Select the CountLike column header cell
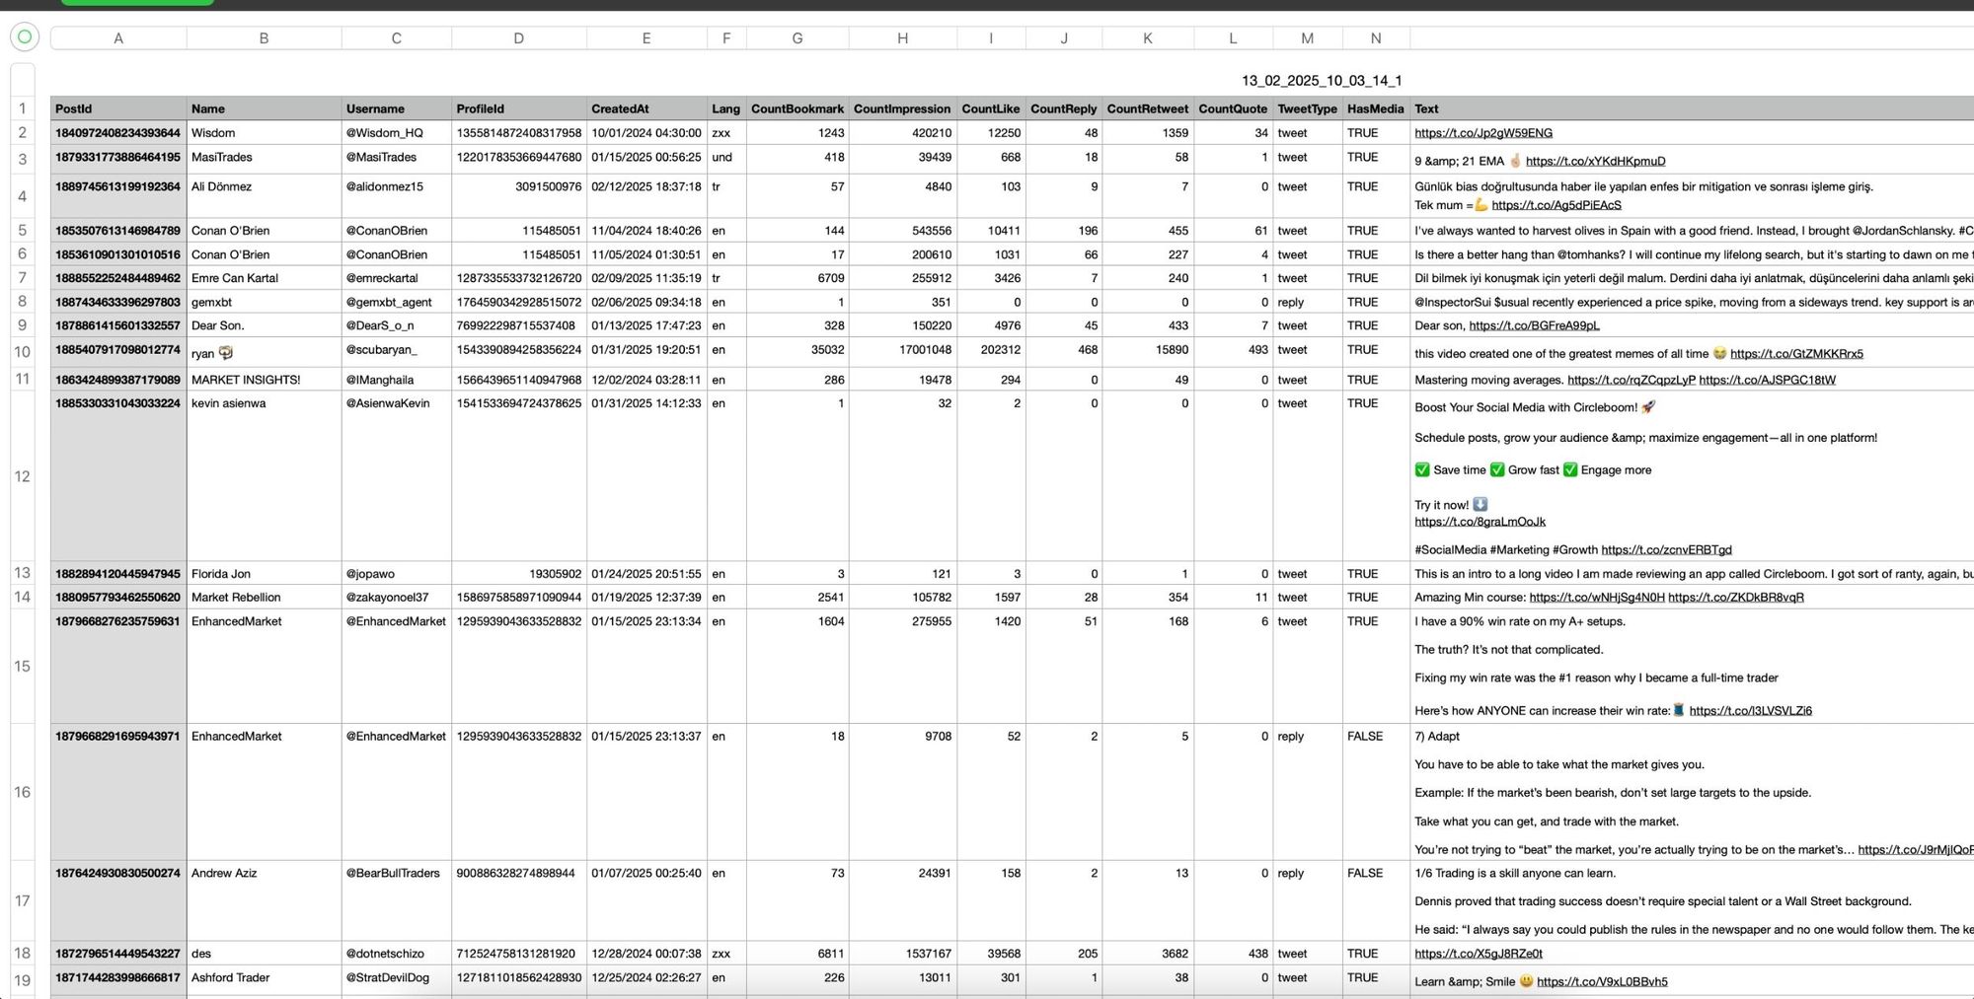The width and height of the screenshot is (1974, 999). coord(991,108)
